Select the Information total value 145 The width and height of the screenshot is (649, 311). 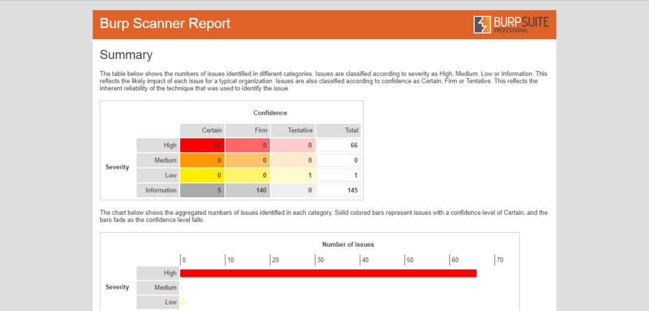pos(338,191)
